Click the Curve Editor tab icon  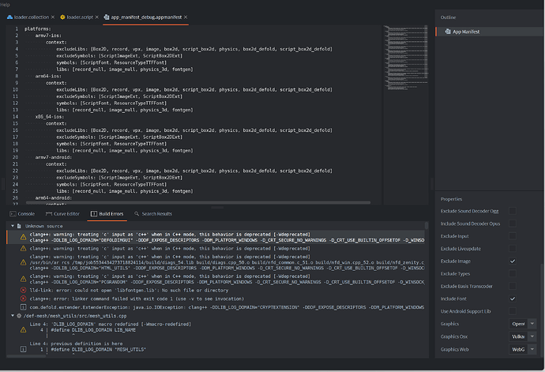point(49,214)
